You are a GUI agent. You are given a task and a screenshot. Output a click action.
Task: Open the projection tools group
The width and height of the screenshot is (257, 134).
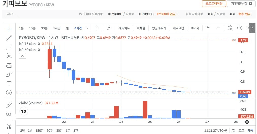click(9, 65)
